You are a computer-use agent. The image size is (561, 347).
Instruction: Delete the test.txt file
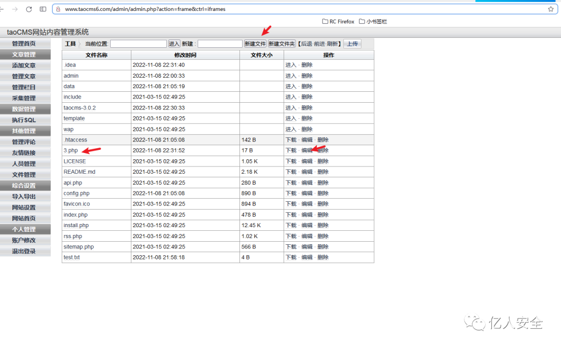(323, 257)
